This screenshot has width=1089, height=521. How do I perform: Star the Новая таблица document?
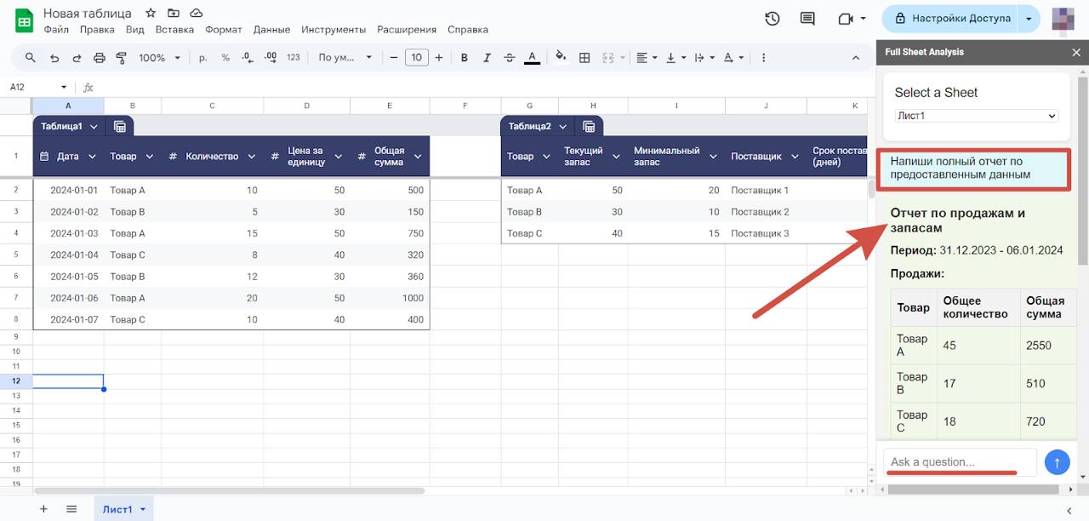[151, 14]
